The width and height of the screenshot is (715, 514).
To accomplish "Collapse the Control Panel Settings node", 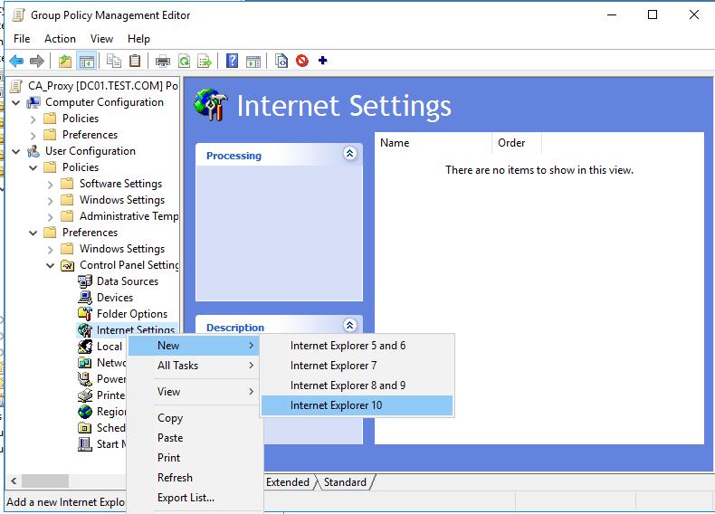I will point(50,265).
